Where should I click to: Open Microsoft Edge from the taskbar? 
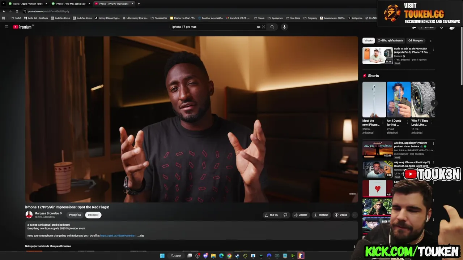pos(221,256)
